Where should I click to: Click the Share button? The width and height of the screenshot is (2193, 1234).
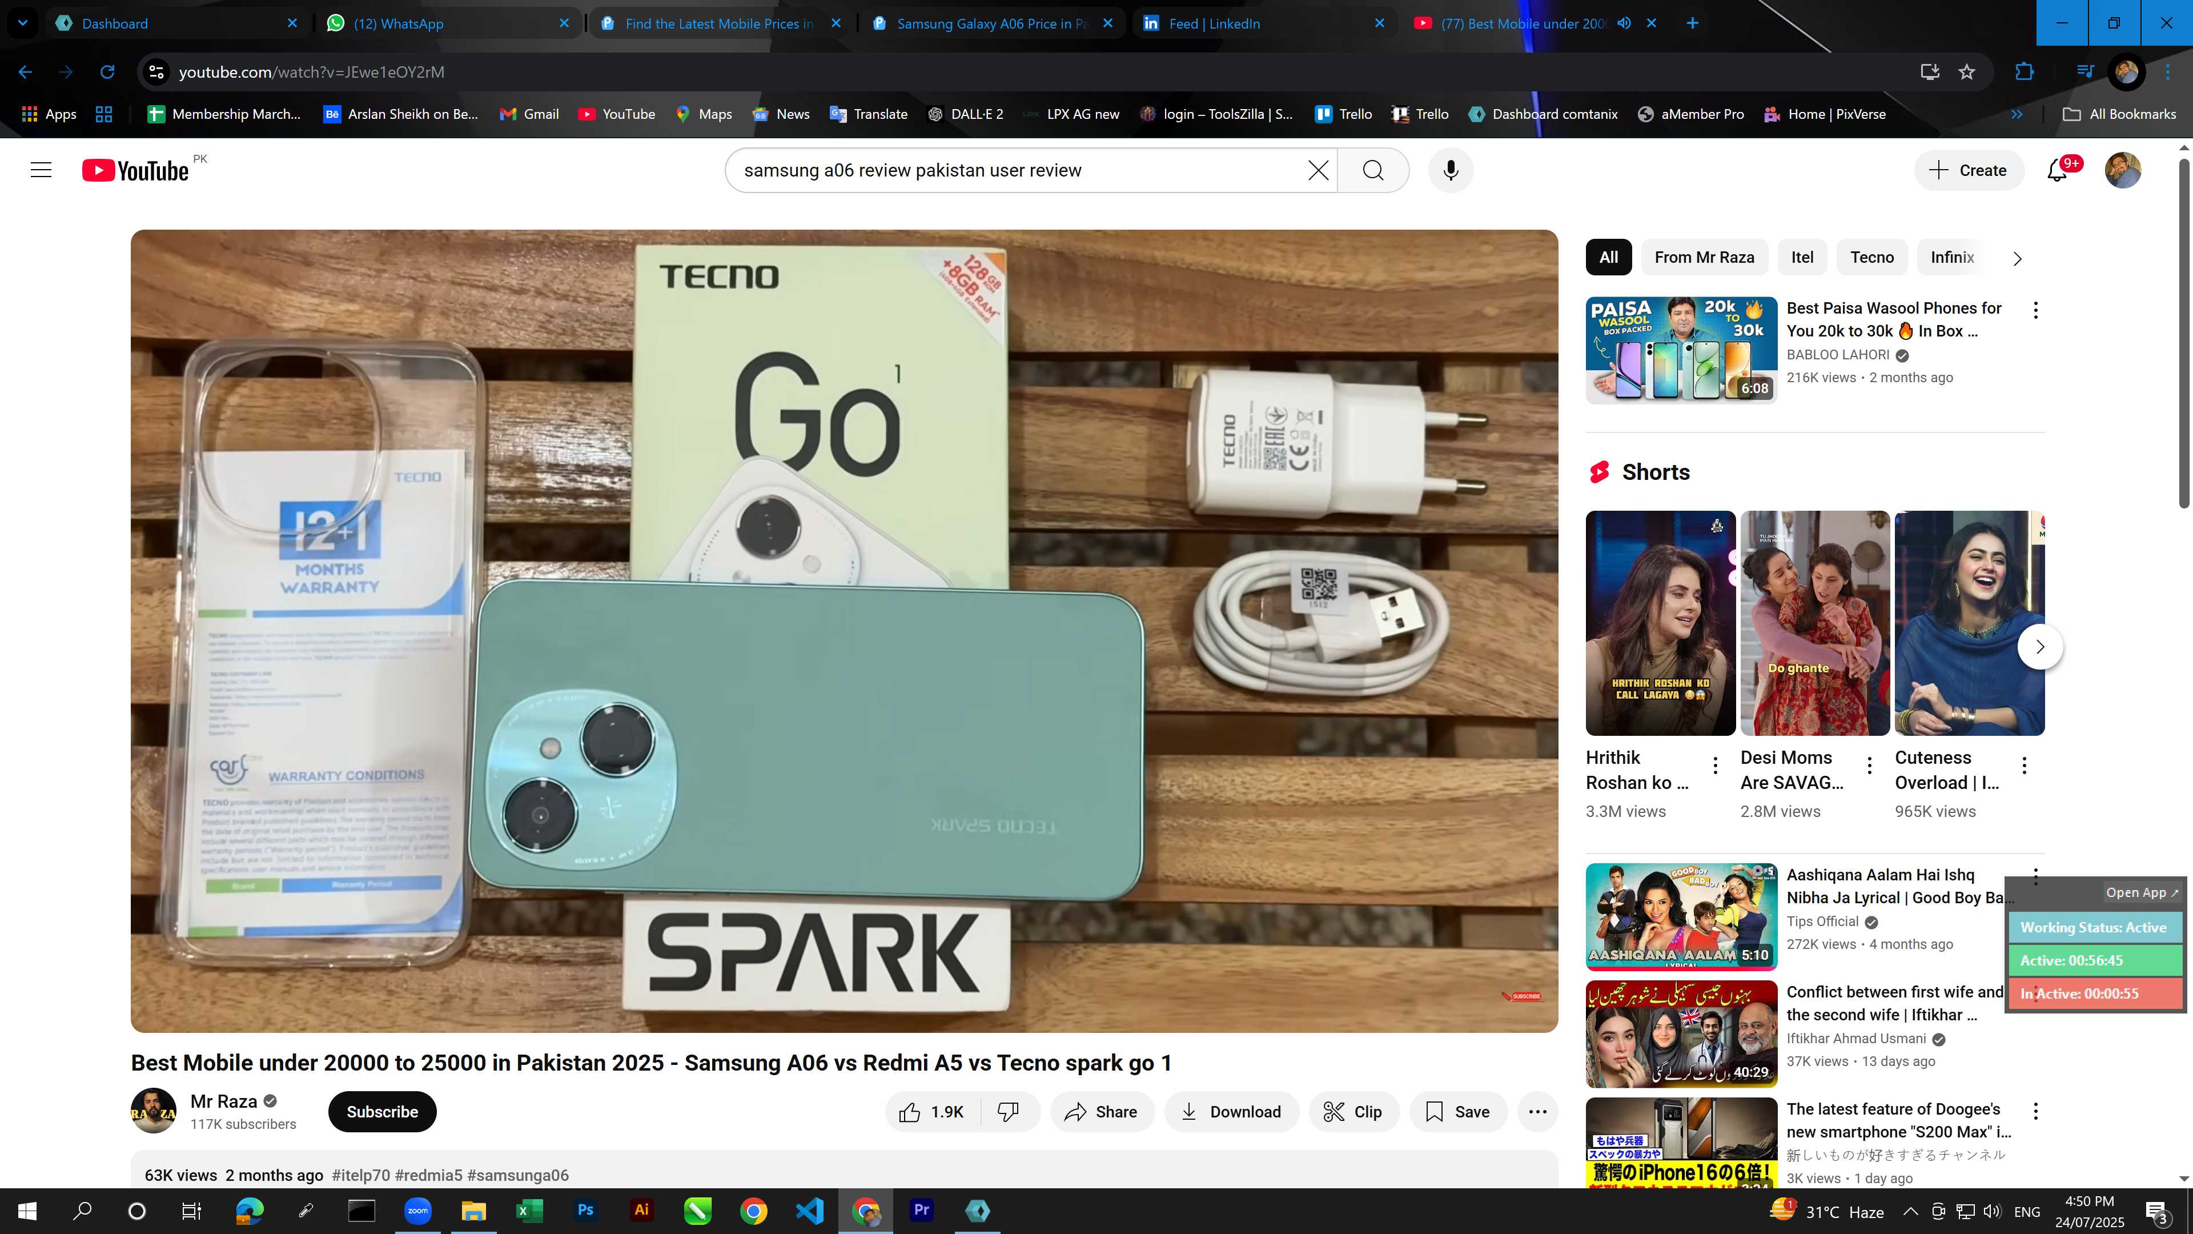(x=1102, y=1111)
